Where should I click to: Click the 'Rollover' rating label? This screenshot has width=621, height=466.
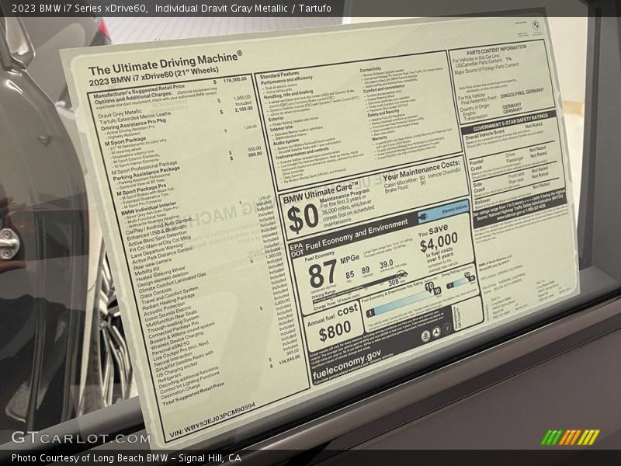[x=482, y=200]
